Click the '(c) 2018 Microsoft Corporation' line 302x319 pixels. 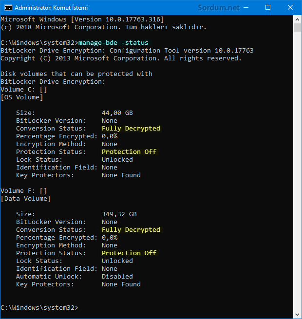(x=104, y=27)
